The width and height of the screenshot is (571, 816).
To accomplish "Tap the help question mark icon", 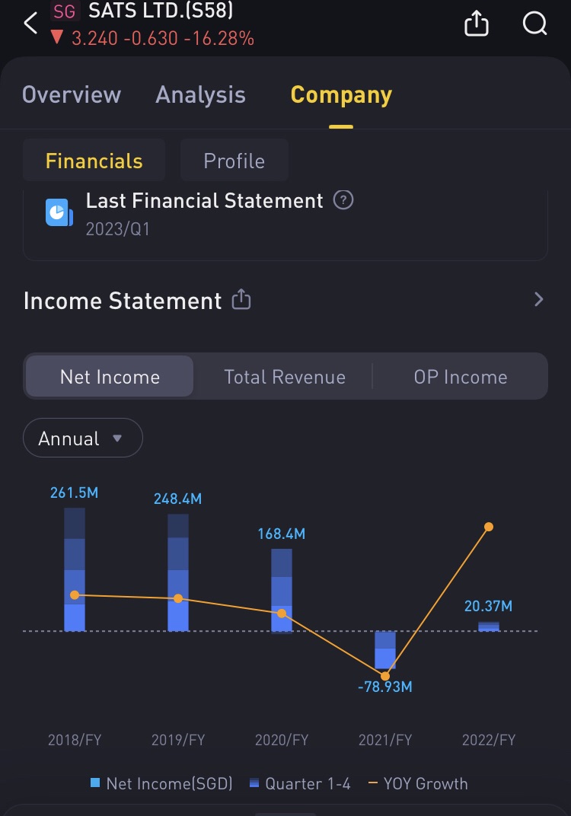I will click(344, 201).
